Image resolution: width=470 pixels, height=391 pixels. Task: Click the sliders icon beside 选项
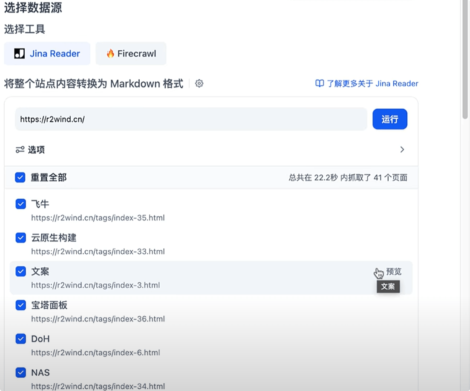coord(20,150)
